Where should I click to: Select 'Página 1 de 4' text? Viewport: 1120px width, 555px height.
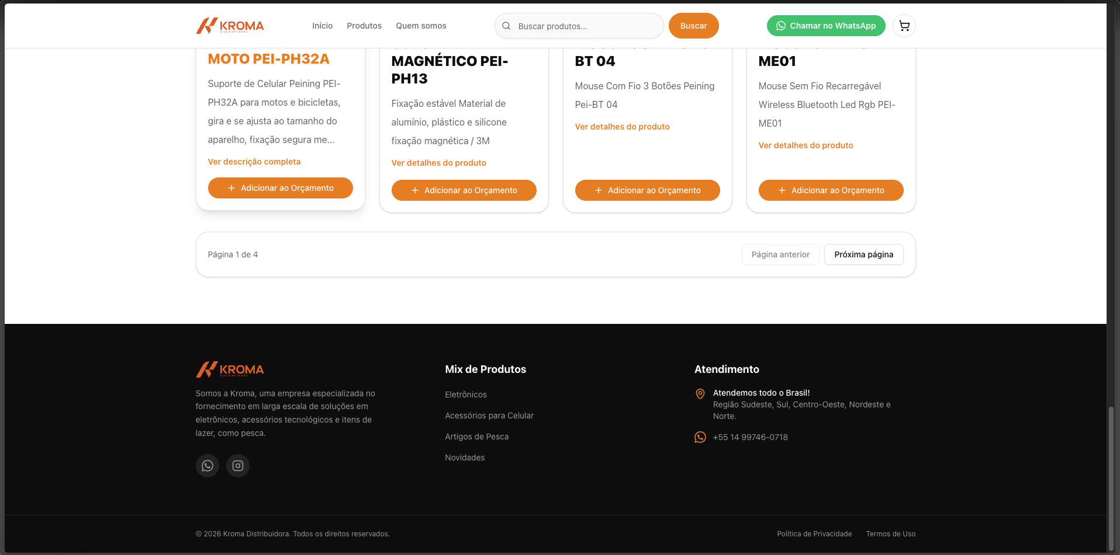[x=233, y=254]
